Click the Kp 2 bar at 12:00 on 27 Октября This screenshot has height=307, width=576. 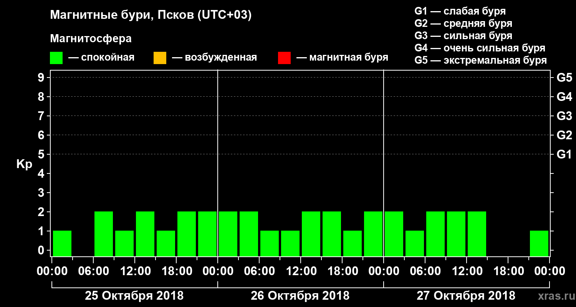pyautogui.click(x=477, y=234)
